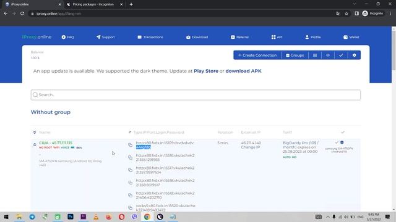This screenshot has height=222, width=396.
Task: Show hidden system tray icons
Action: click(x=328, y=216)
